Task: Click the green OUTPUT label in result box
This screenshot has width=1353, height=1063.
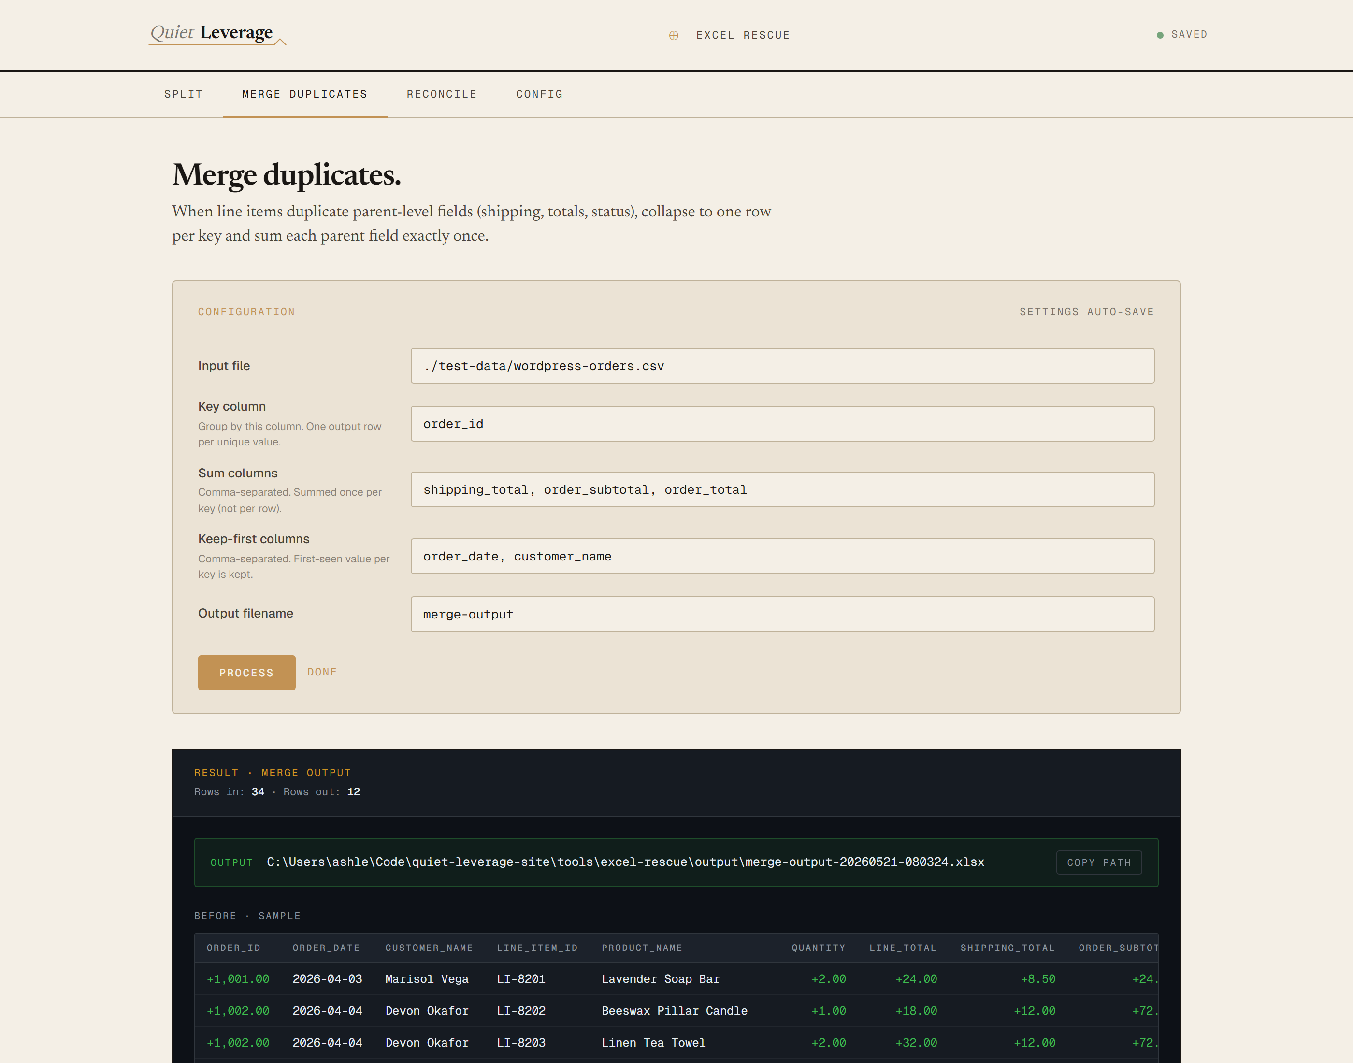Action: pos(231,862)
